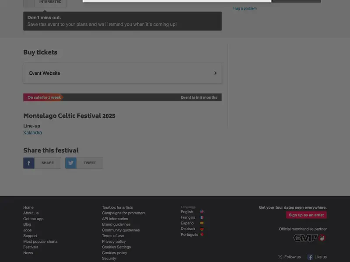This screenshot has height=262, width=350.
Task: Switch language to Deutsch
Action: click(188, 229)
